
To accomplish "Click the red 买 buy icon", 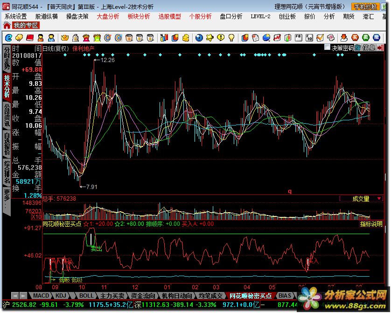I will click(355, 38).
